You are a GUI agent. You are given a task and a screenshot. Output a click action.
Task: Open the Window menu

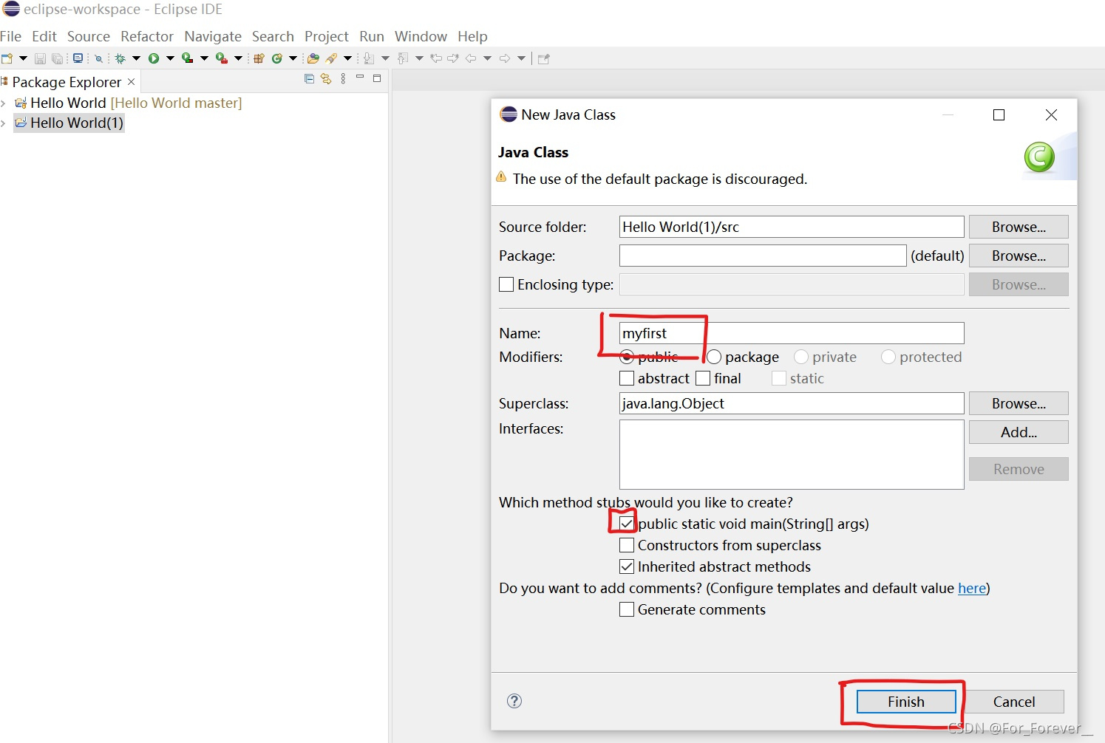click(421, 36)
